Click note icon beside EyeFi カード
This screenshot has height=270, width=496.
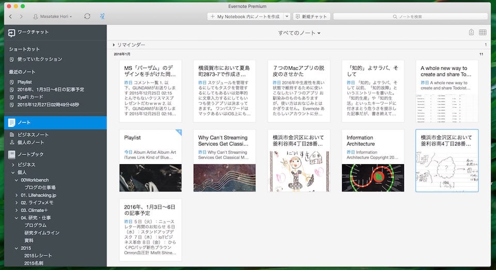tap(12, 97)
